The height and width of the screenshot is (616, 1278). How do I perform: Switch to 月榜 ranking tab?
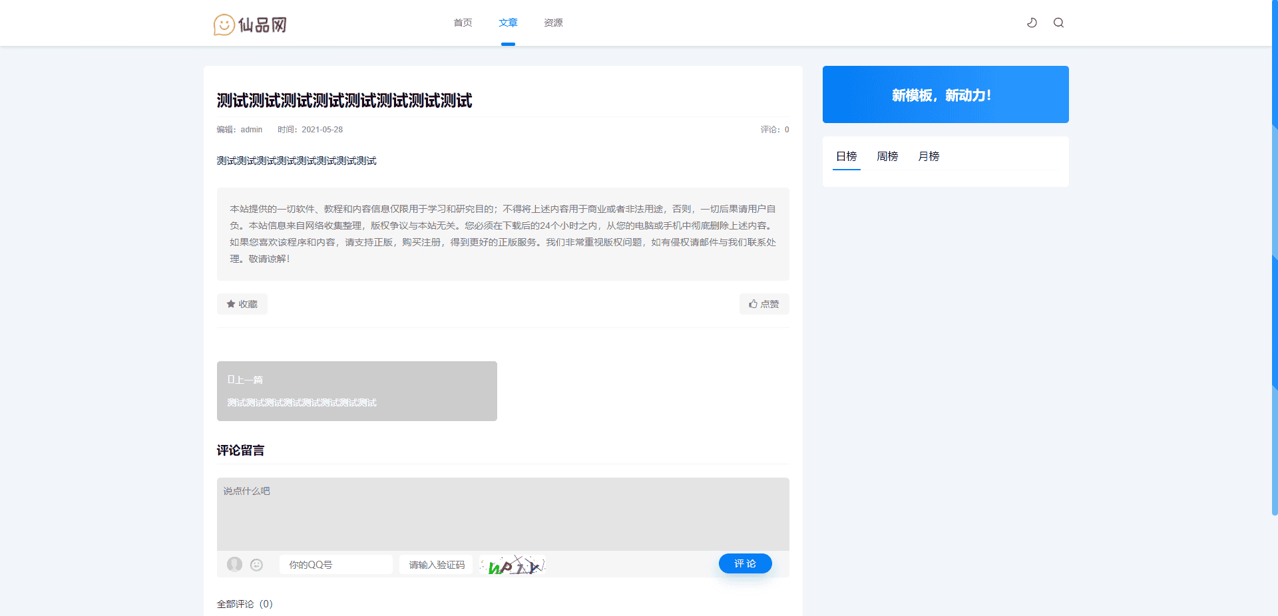tap(929, 156)
